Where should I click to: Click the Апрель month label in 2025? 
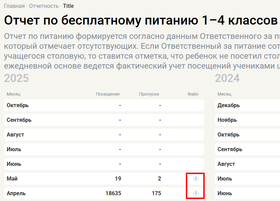click(16, 193)
